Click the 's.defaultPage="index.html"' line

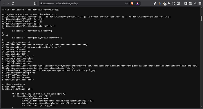18,80
